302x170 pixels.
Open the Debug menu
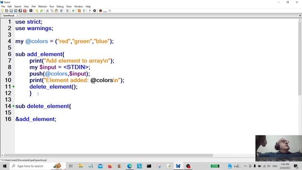click(x=60, y=6)
